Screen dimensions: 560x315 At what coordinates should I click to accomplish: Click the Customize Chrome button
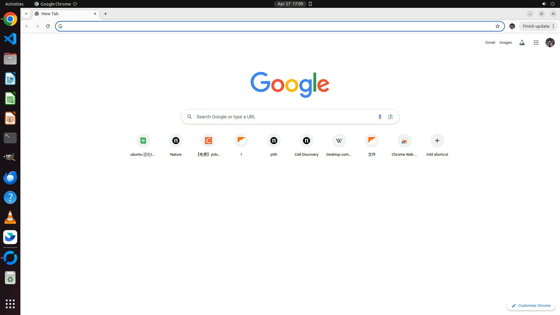point(531,305)
